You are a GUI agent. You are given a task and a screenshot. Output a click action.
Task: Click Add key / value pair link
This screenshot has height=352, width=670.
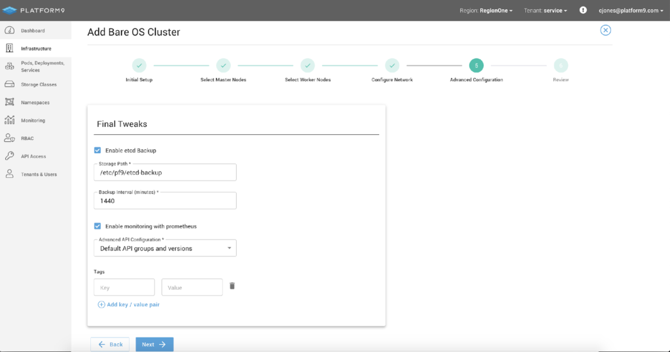click(x=129, y=305)
